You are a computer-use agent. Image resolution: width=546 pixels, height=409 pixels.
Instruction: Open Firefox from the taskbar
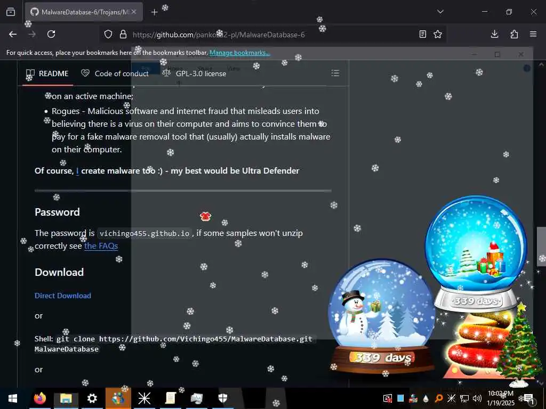pos(40,398)
